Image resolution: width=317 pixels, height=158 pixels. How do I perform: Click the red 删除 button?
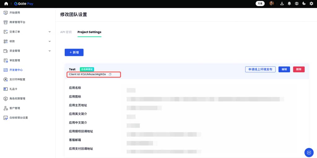tap(299, 69)
